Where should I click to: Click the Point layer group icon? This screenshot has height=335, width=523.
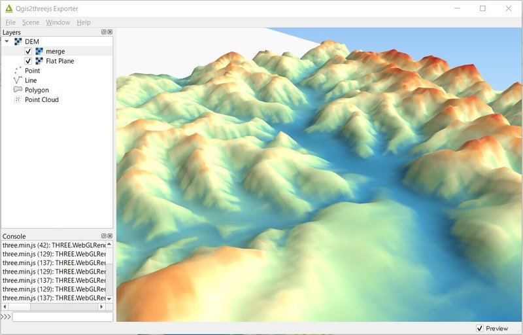tap(18, 71)
